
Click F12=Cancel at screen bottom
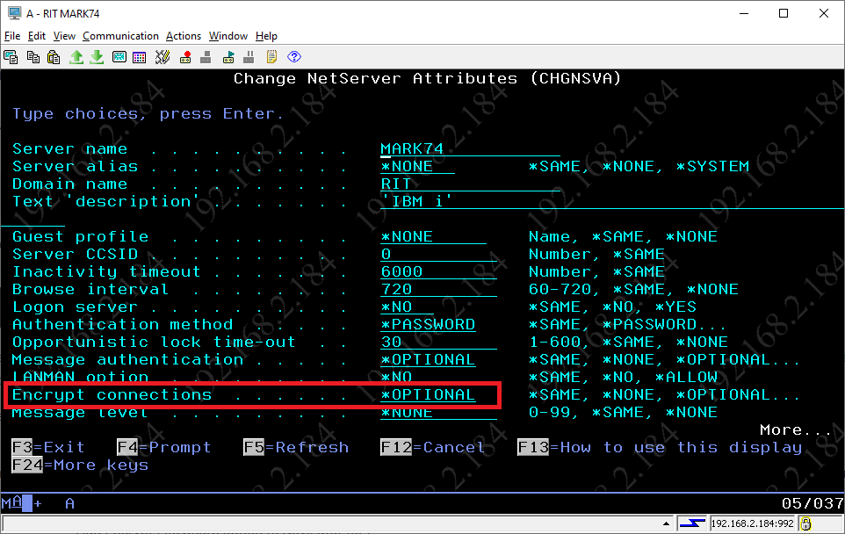pyautogui.click(x=433, y=448)
